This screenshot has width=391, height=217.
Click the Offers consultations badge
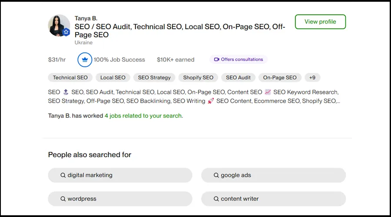point(239,59)
